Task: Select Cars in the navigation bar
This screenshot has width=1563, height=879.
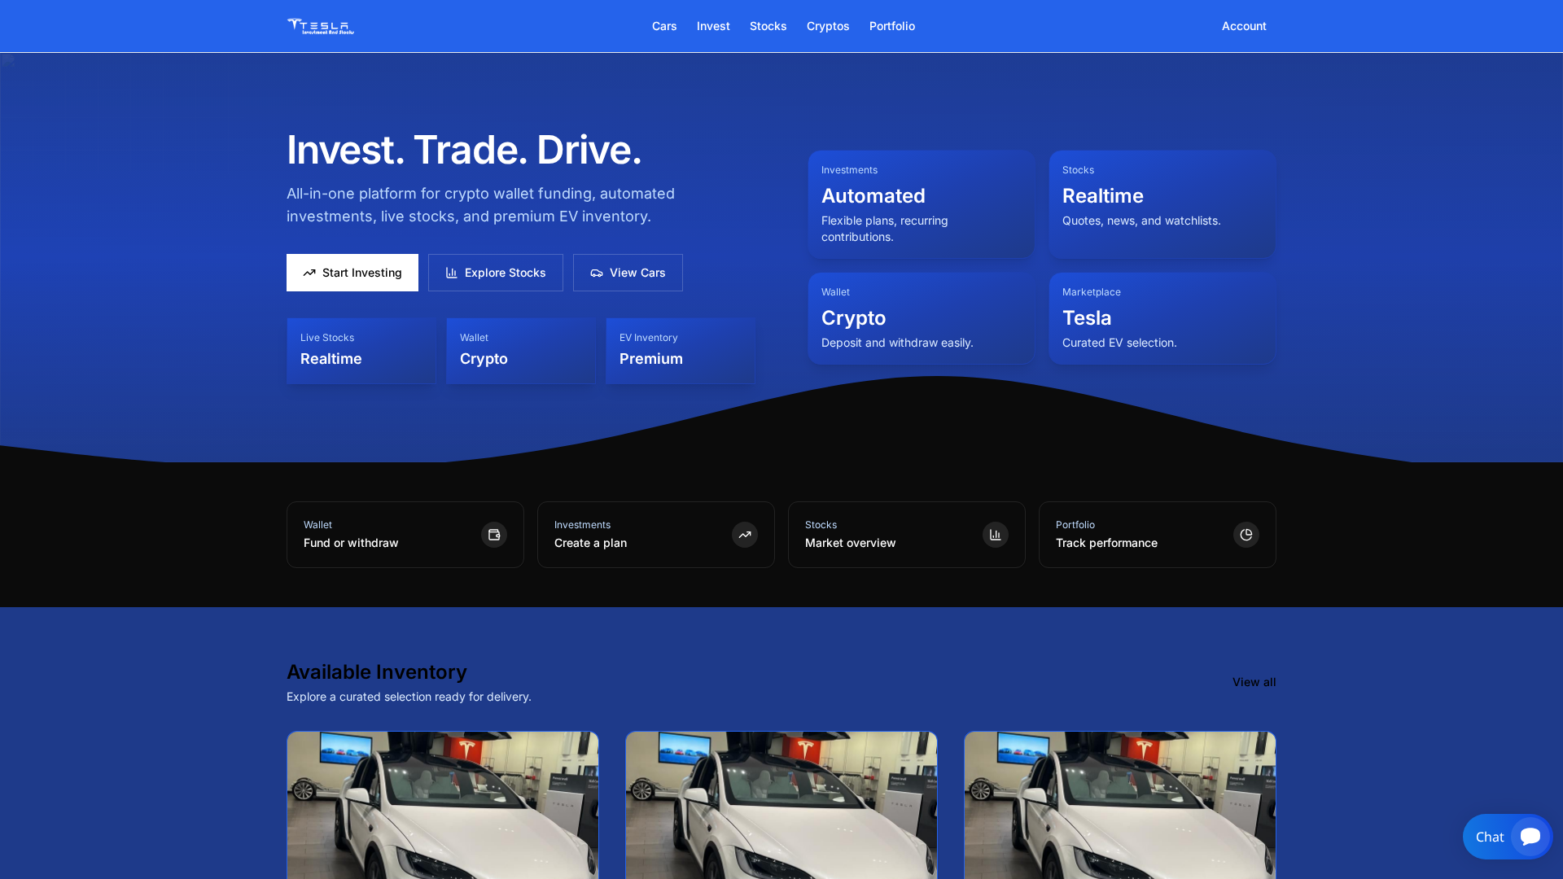Action: coord(664,25)
